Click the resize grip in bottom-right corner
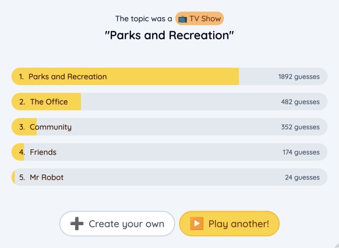Image resolution: width=339 pixels, height=248 pixels. pyautogui.click(x=336, y=245)
